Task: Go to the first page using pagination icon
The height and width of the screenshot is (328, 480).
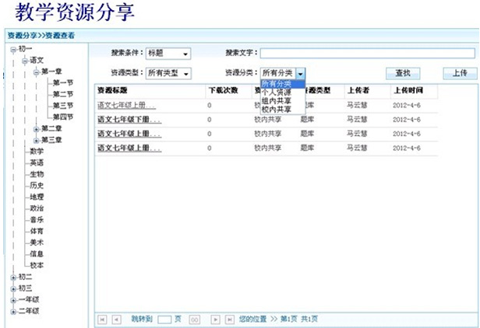Action: click(x=103, y=319)
